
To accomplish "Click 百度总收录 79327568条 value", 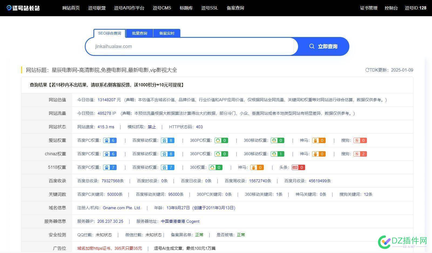I will coord(113,181).
